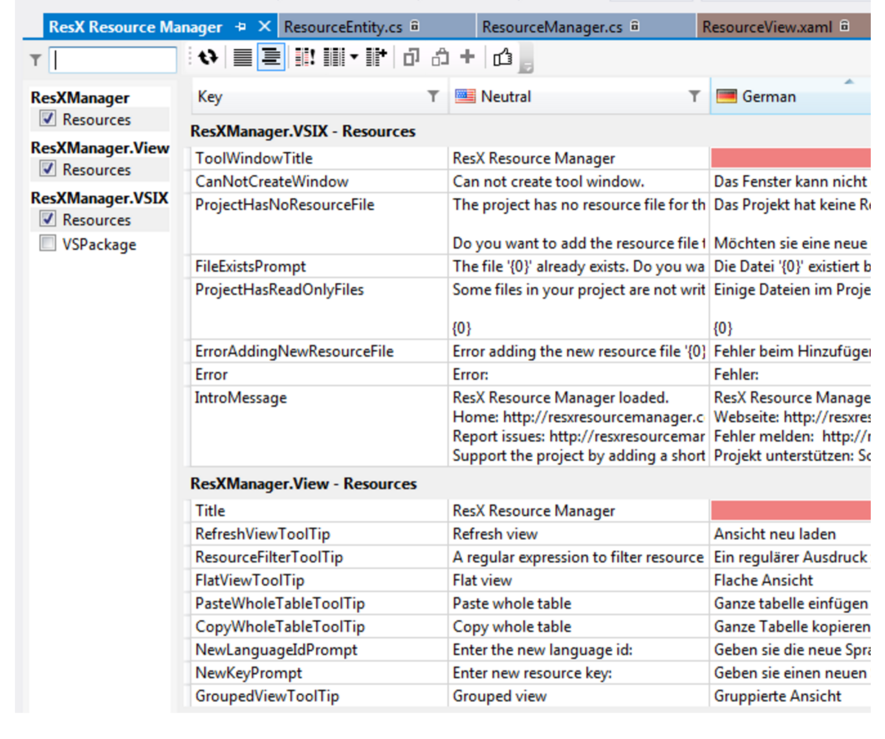Select the CopyWholeTableToolTip key cell

319,627
